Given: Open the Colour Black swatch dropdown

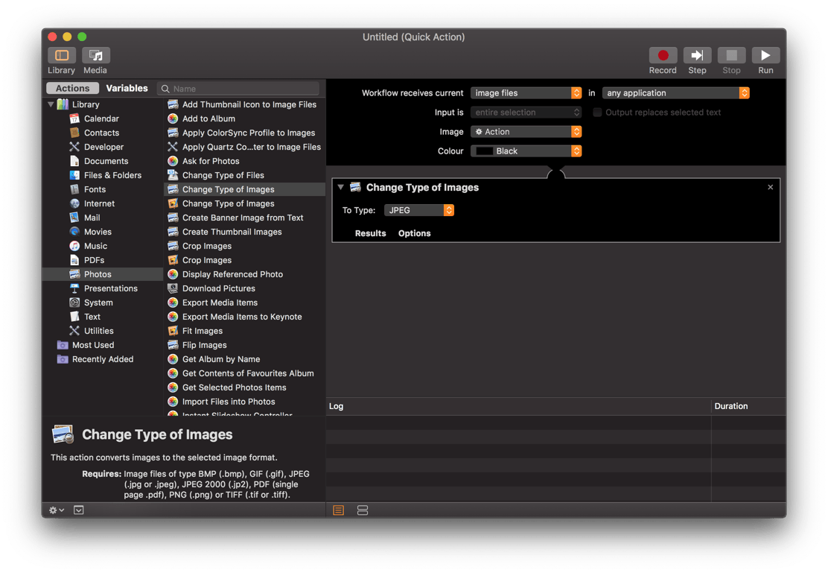Looking at the screenshot, I should click(526, 151).
